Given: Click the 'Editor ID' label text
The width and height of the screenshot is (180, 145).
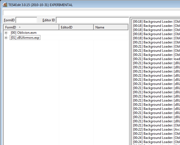Looking at the screenshot, I should tap(49, 20).
